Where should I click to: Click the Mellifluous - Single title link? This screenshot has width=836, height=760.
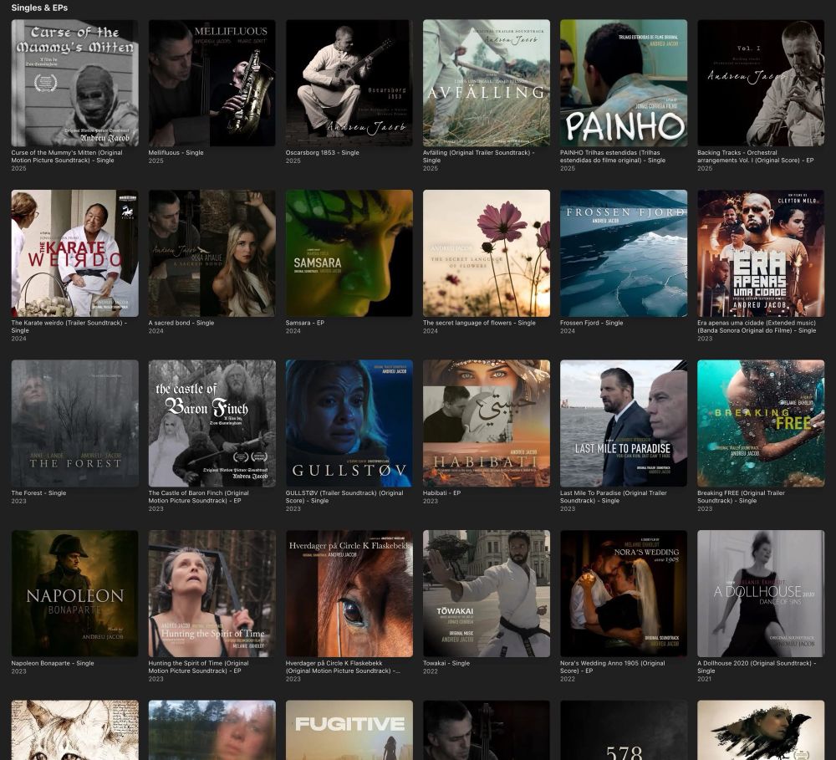176,152
